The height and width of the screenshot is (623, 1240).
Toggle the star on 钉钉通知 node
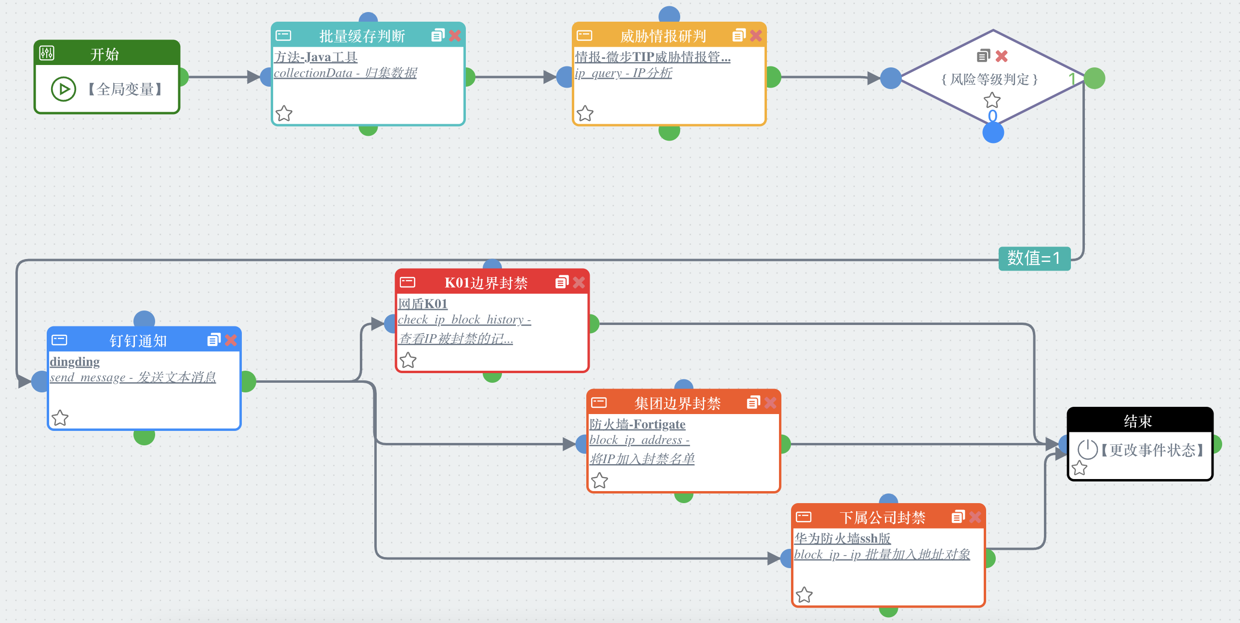coord(60,418)
